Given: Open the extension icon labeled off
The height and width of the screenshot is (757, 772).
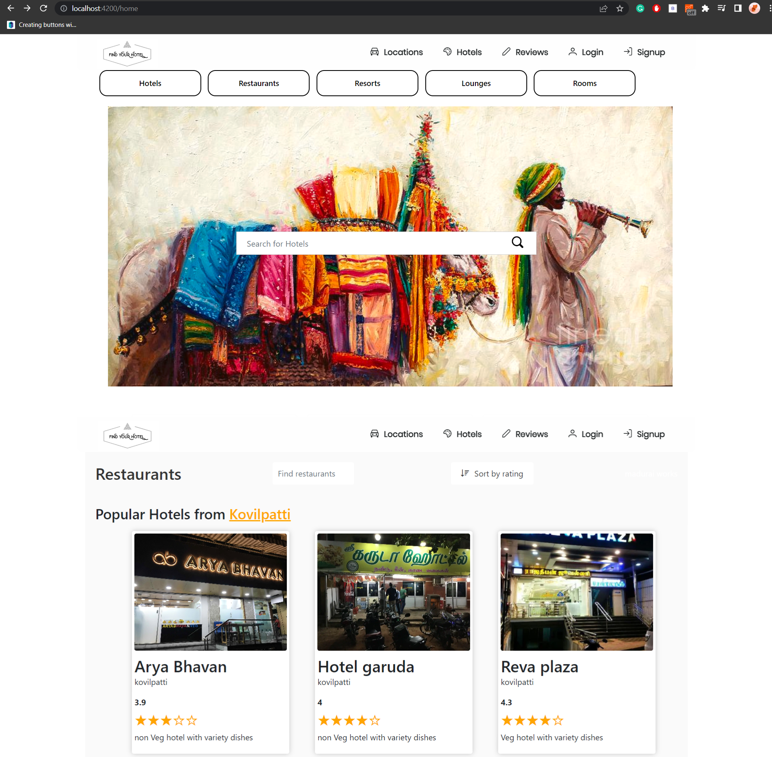Looking at the screenshot, I should (x=690, y=9).
